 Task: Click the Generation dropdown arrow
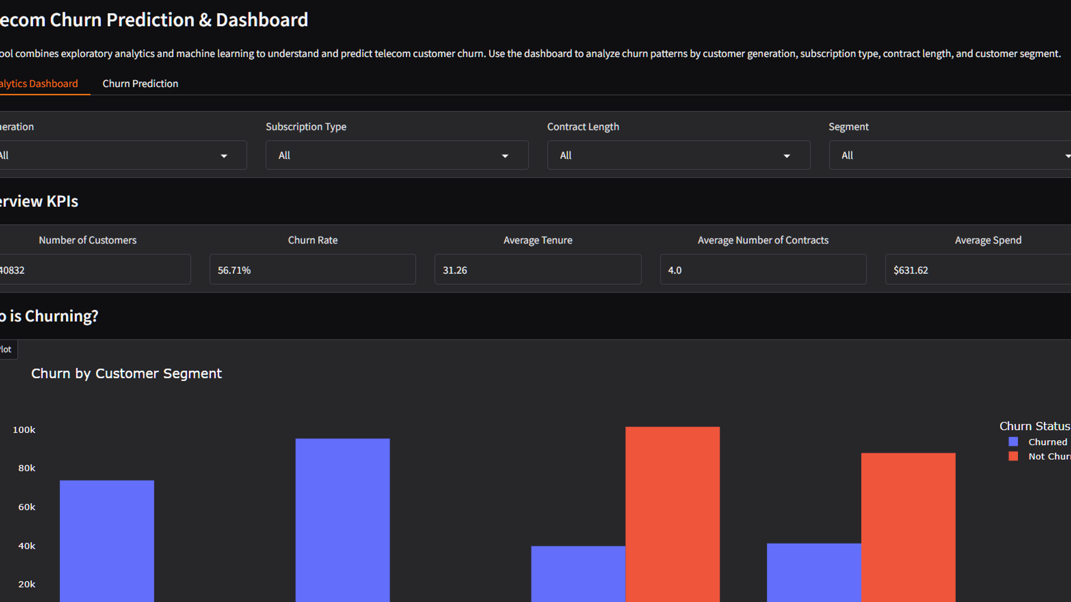coord(224,156)
